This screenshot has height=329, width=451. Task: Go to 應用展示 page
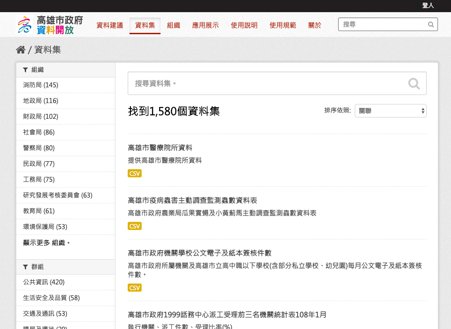[x=205, y=26]
